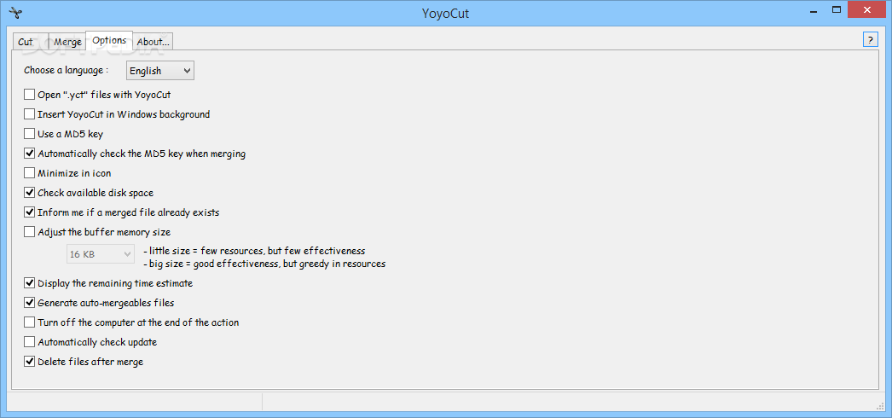The width and height of the screenshot is (892, 418).
Task: Open the English language dropdown
Action: pyautogui.click(x=159, y=71)
